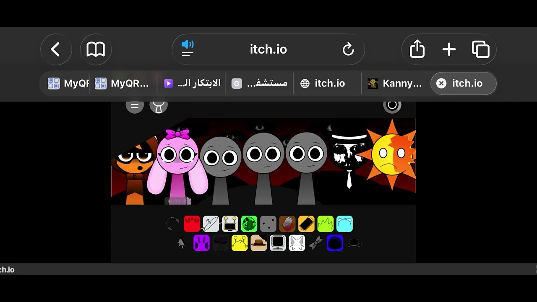
Task: Add a new browser tab
Action: click(449, 49)
